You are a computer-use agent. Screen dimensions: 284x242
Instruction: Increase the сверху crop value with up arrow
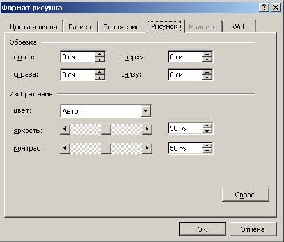point(207,54)
